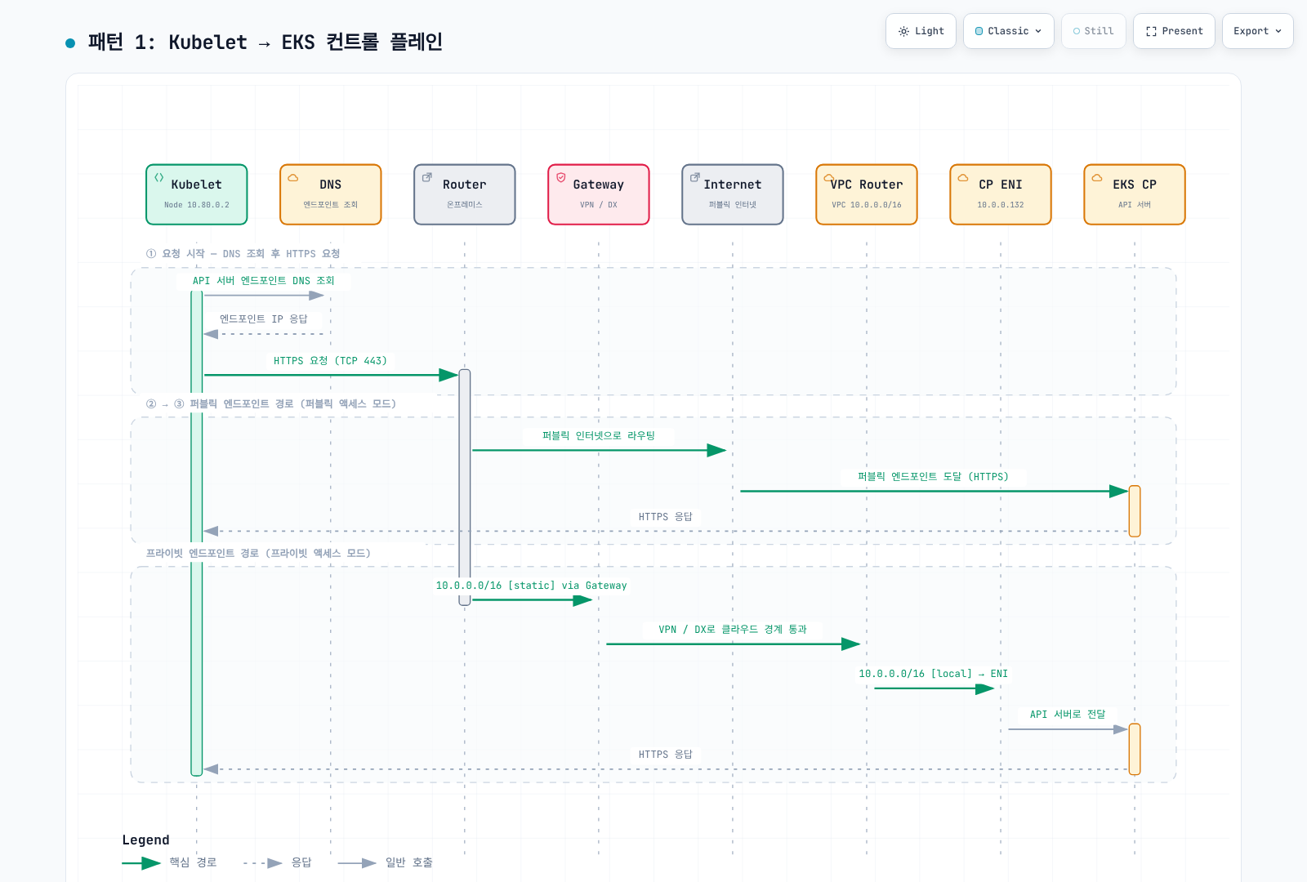Click the Export chevron arrow
Image resolution: width=1307 pixels, height=882 pixels.
click(x=1278, y=31)
